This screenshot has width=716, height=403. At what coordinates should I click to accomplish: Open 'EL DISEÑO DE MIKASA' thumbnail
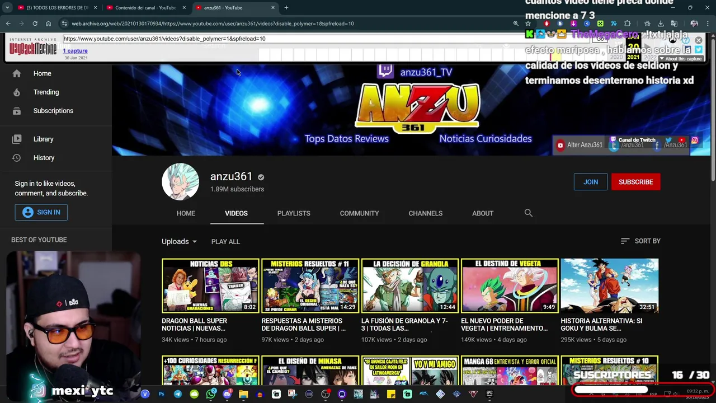click(x=310, y=371)
